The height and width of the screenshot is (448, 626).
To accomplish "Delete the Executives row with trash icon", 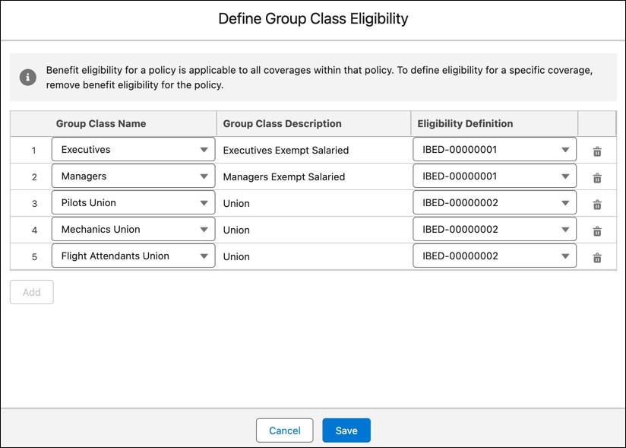I will (x=597, y=151).
